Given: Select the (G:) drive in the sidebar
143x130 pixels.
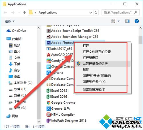Looking at the screenshot, I should click(x=18, y=108).
